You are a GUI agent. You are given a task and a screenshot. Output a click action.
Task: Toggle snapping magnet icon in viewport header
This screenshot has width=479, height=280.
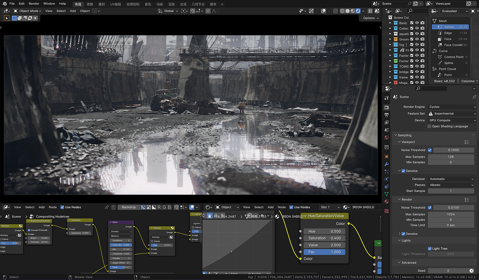192,11
